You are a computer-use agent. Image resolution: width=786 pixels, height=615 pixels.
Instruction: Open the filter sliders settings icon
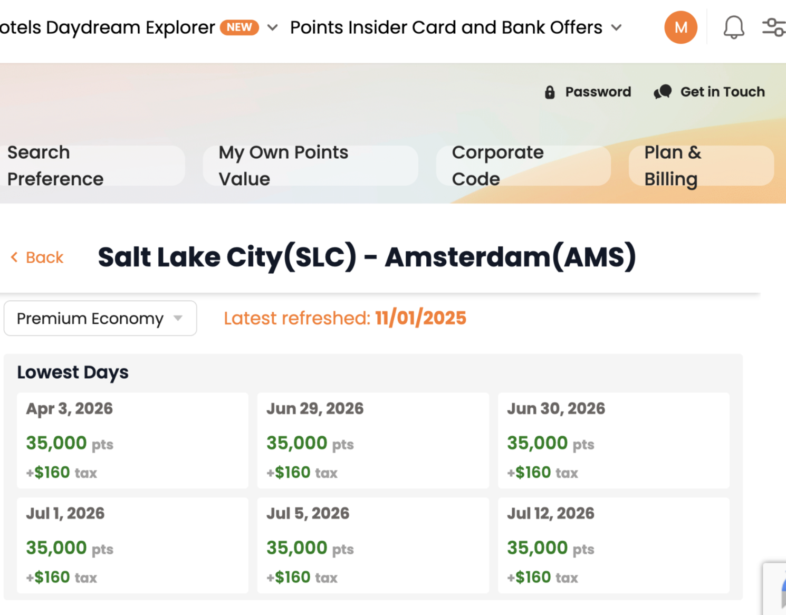coord(773,27)
